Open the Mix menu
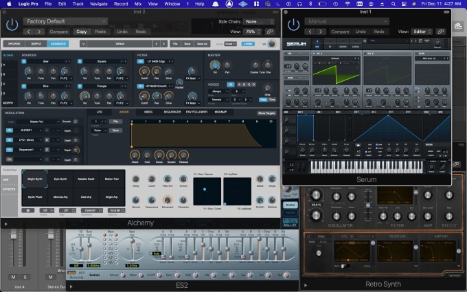The height and width of the screenshot is (292, 467). [x=138, y=4]
